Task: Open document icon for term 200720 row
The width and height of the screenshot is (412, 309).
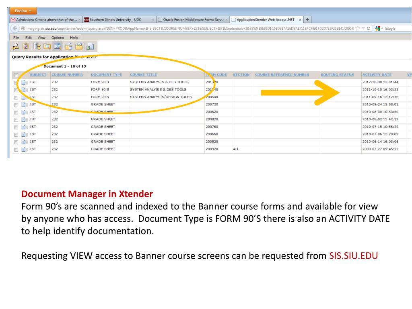Action: pyautogui.click(x=25, y=105)
